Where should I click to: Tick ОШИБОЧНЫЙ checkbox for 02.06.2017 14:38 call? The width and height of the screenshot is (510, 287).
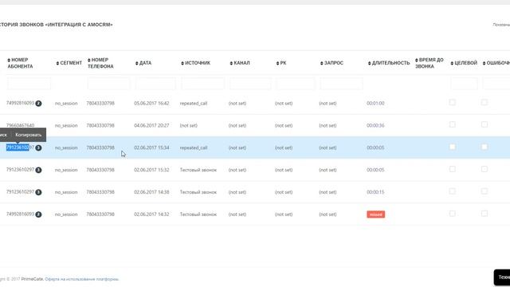[484, 191]
